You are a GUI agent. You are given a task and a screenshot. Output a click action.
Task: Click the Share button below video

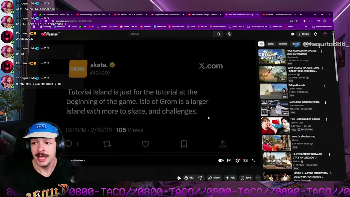[214, 178]
